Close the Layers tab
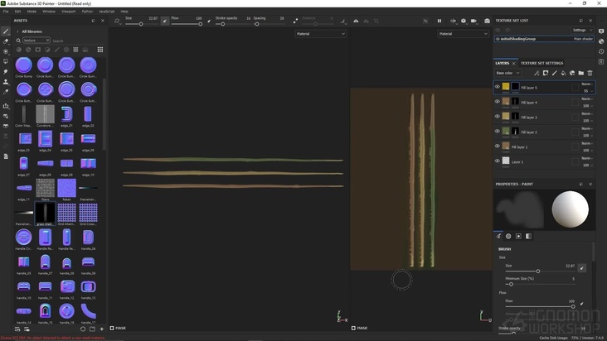Image resolution: width=607 pixels, height=341 pixels. [513, 64]
